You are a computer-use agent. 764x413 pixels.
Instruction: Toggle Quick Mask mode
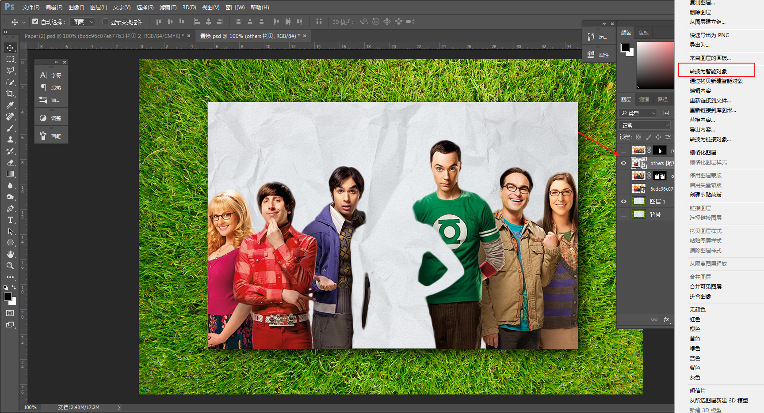pyautogui.click(x=10, y=313)
